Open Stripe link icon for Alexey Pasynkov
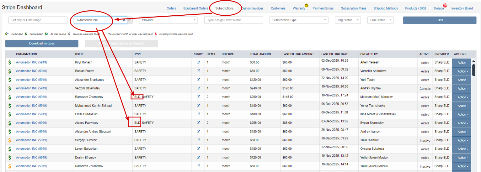481x172 pixels. click(x=198, y=123)
